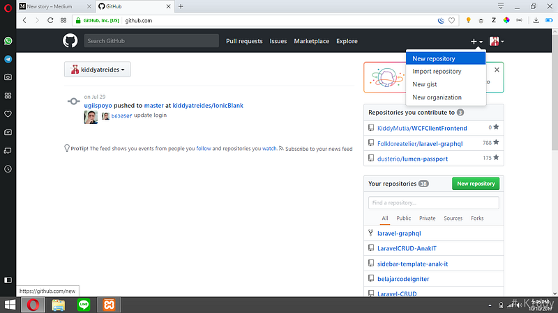Screen dimensions: 558x313
Task: Open belajarcodeigniter repository
Action: pos(403,279)
